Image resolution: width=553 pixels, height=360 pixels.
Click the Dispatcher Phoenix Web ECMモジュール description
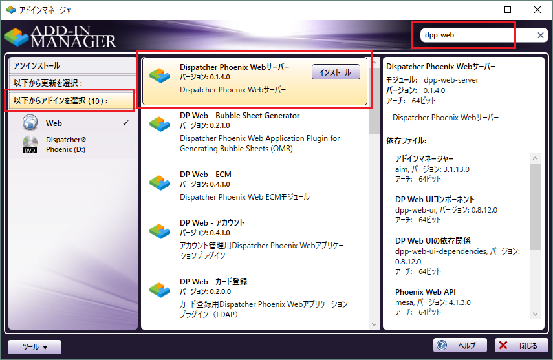[244, 196]
